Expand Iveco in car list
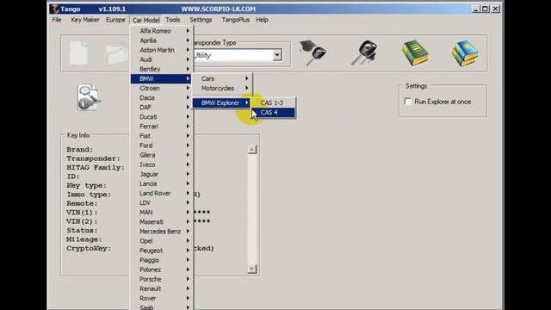The image size is (551, 310). pyautogui.click(x=162, y=164)
